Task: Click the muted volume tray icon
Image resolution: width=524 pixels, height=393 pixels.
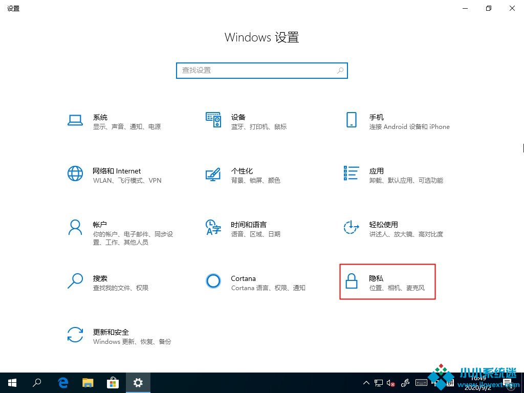Action: coord(391,383)
